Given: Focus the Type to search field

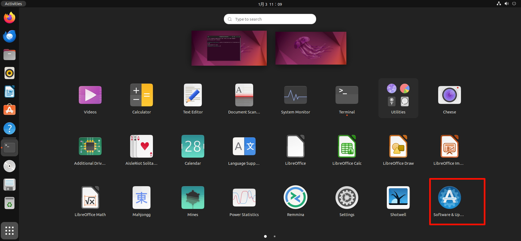Looking at the screenshot, I should [x=270, y=19].
